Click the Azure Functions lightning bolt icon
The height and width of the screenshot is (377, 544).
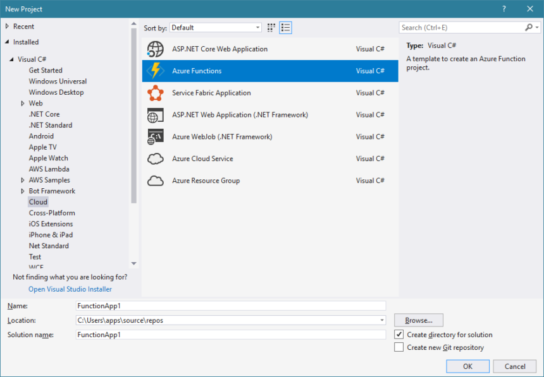tap(155, 71)
